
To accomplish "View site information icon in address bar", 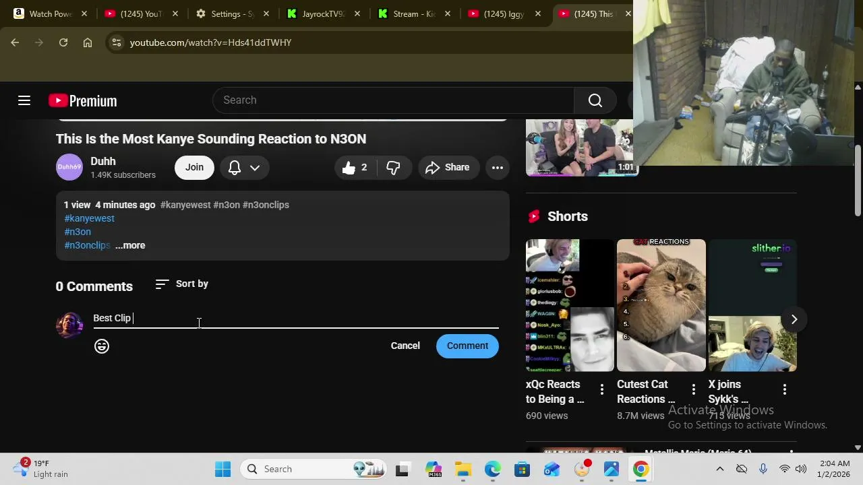I will [117, 42].
